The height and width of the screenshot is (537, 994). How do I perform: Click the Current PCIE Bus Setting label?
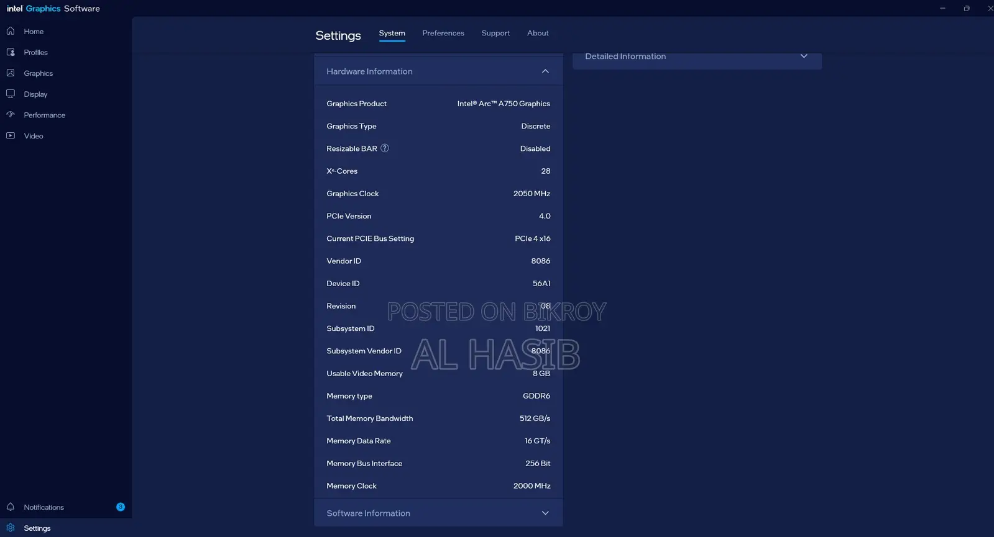[x=370, y=238]
